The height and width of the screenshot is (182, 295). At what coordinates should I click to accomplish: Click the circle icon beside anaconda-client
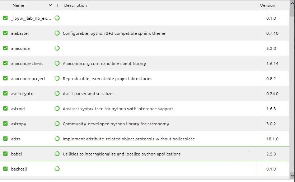[x=57, y=63]
